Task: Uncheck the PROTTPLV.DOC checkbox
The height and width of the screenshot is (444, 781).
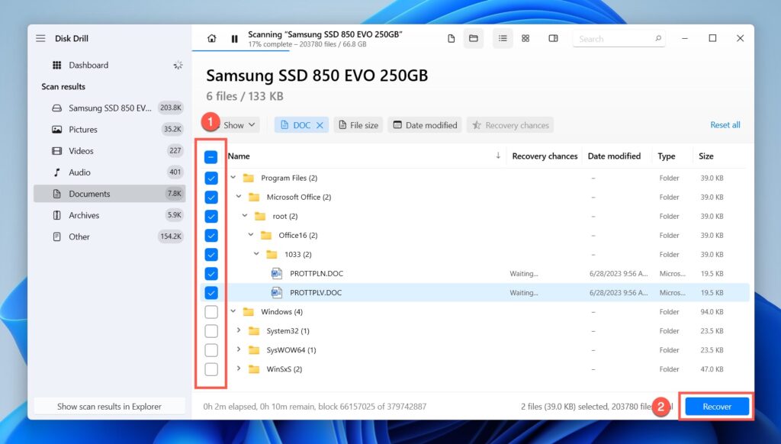Action: pyautogui.click(x=211, y=292)
